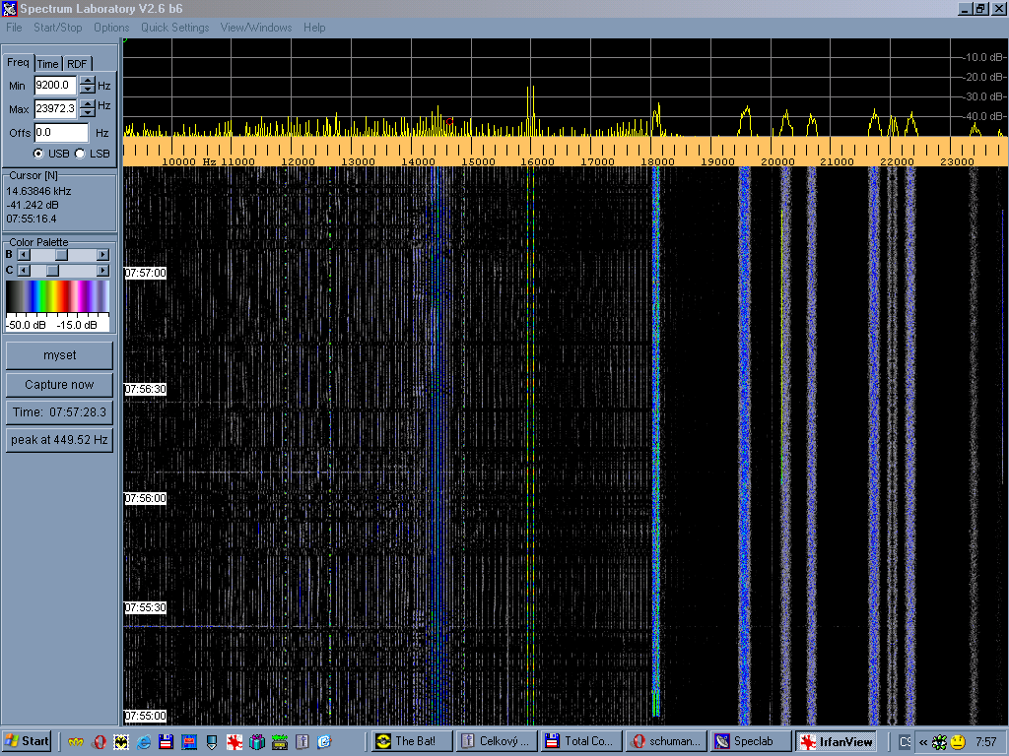Switch to the Speclab taskbar window

click(751, 741)
